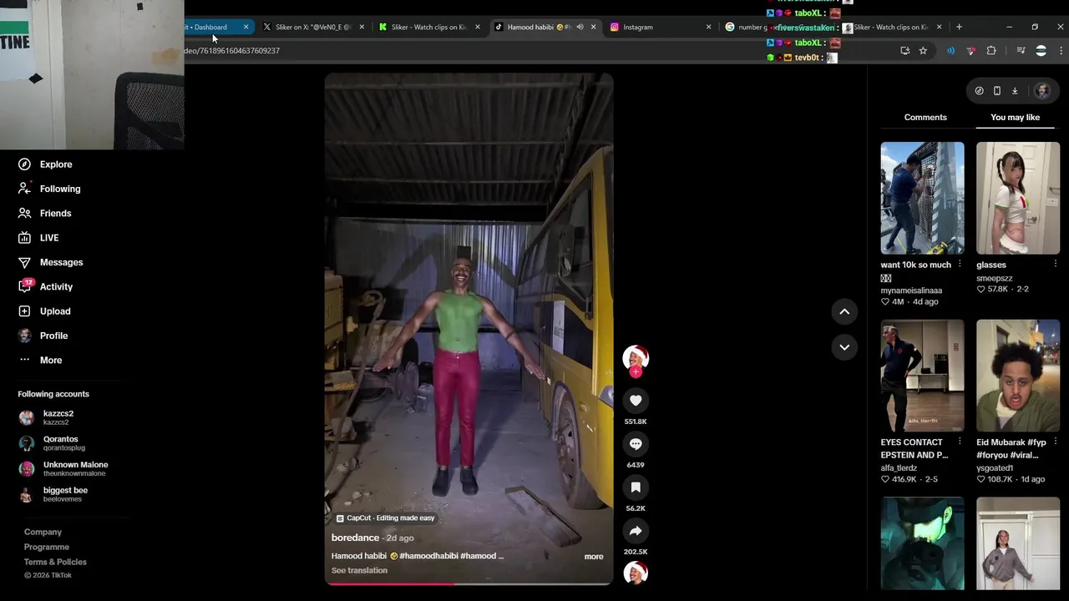
Task: Seek along the video progress bar
Action: 469,583
